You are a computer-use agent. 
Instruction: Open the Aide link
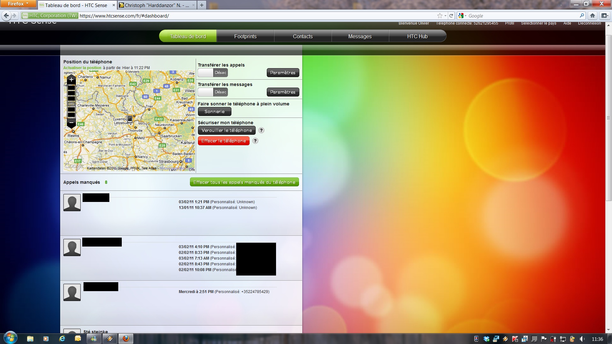click(567, 23)
